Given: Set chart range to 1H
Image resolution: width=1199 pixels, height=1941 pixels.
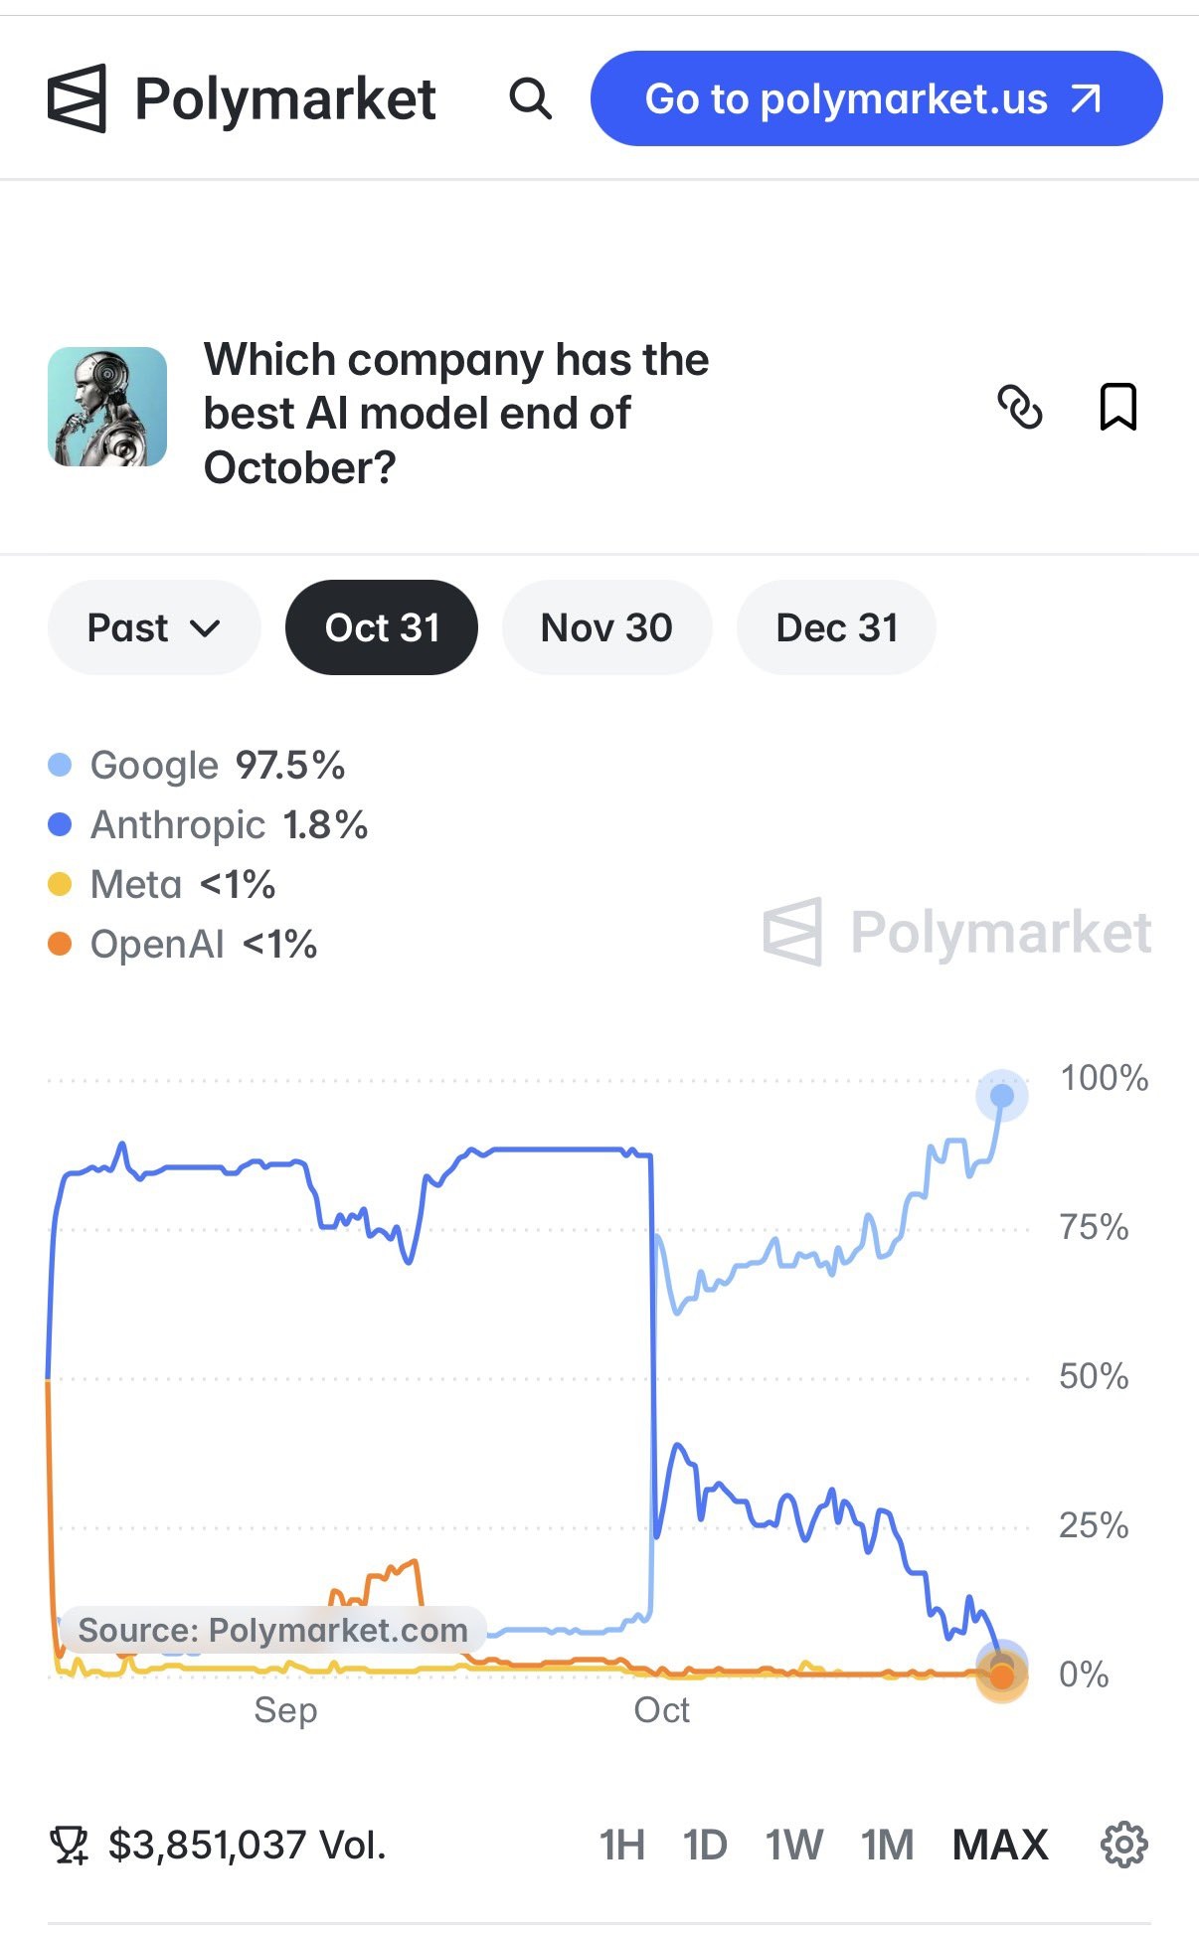Looking at the screenshot, I should pos(622,1845).
